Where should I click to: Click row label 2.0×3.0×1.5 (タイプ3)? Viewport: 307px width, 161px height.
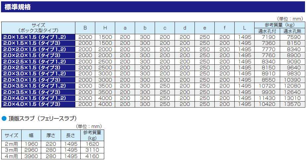click(38, 80)
